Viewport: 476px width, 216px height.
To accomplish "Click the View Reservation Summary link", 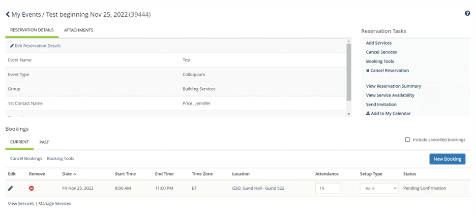I will pos(393,86).
